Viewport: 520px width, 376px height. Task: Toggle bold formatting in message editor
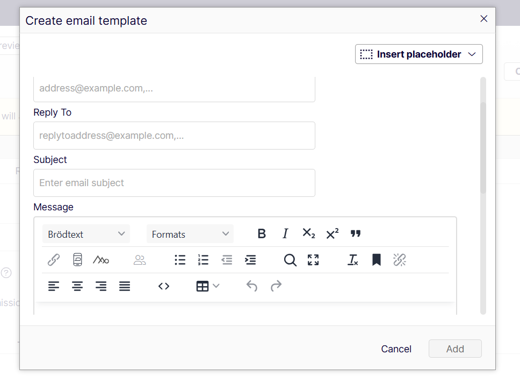coord(262,233)
